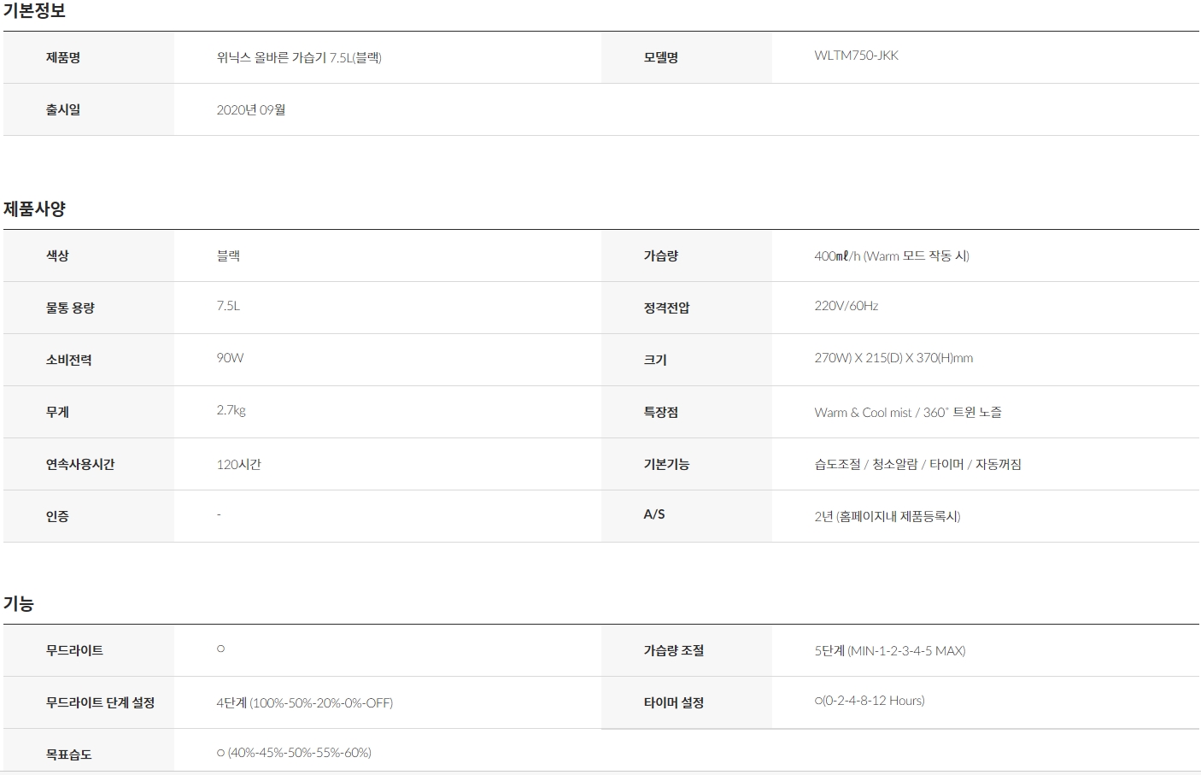The width and height of the screenshot is (1201, 775).
Task: Click the 타이머 설정 hours value
Action: click(870, 701)
